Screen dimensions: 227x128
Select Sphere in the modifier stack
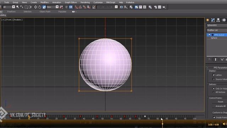(214, 38)
